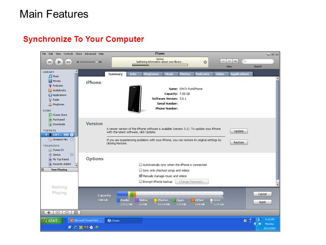Toggle shuffle mode

58,212
